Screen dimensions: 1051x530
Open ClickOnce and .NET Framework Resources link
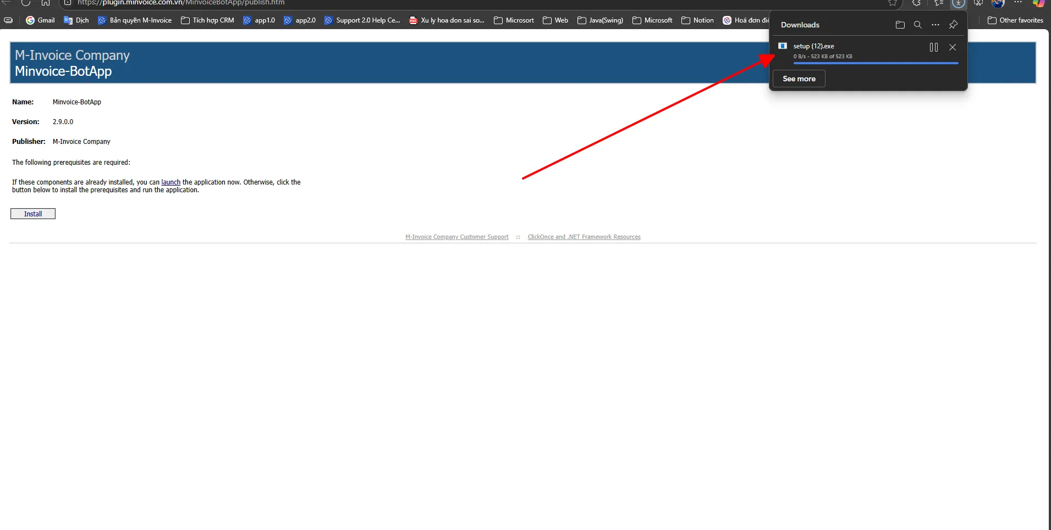(584, 237)
